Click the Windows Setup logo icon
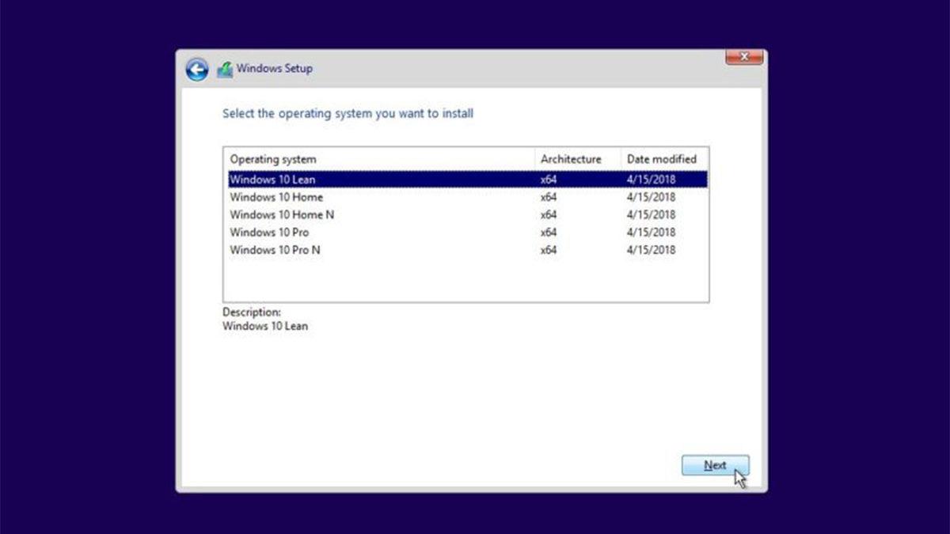Viewport: 950px width, 534px height. coord(224,67)
